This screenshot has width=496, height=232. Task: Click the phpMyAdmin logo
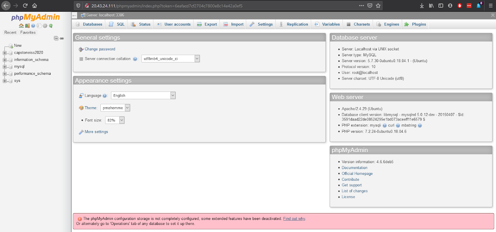coord(36,17)
